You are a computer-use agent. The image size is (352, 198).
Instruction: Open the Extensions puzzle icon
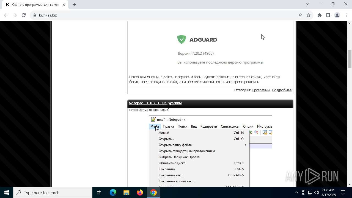tap(320, 15)
